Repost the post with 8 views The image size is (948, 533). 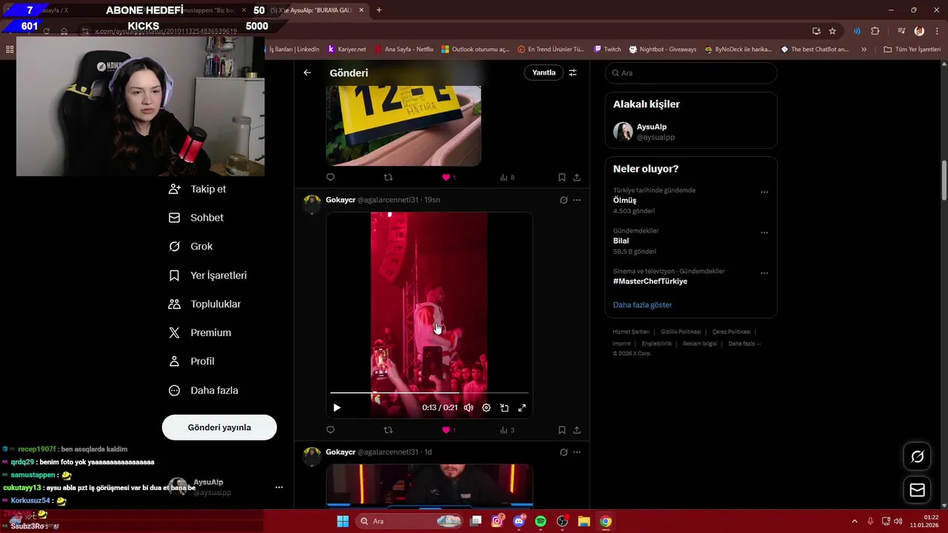point(388,177)
